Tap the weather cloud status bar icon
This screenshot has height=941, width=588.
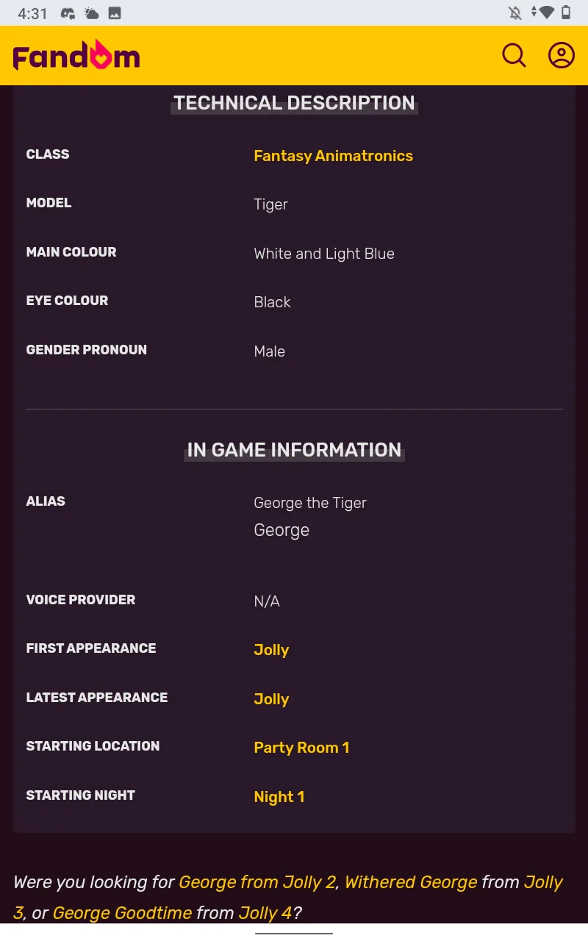tap(92, 13)
